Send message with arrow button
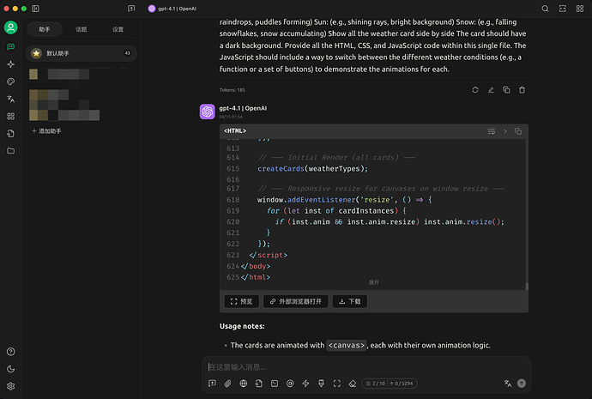Viewport: 592px width, 399px height. (x=522, y=384)
